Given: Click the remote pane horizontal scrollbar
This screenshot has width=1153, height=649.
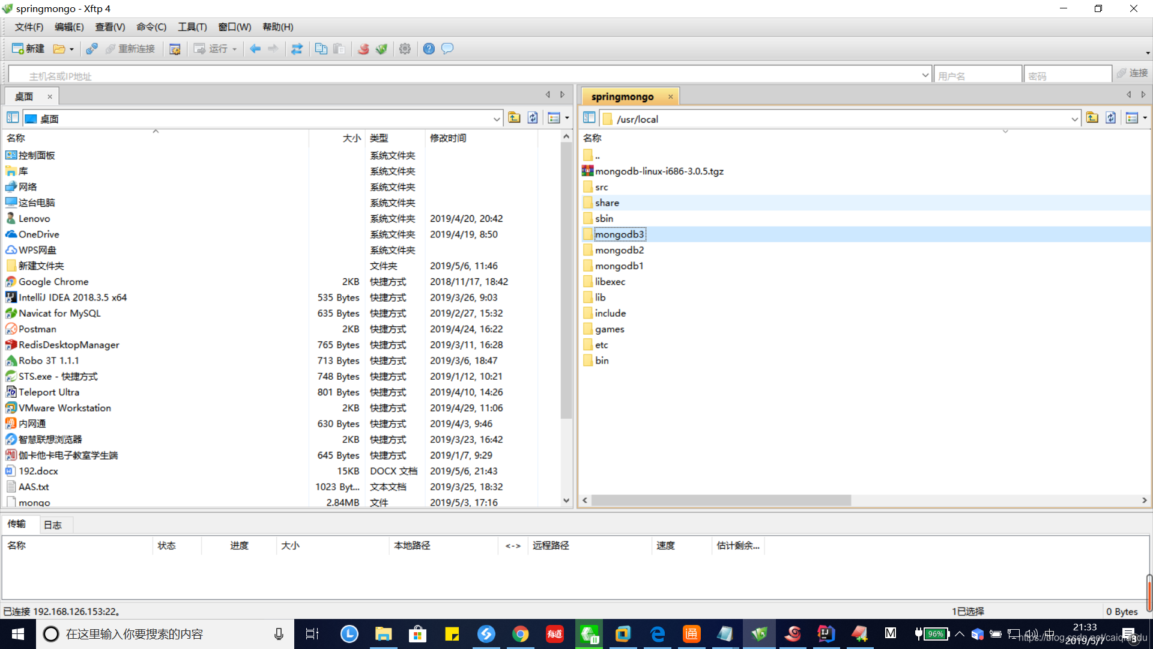Looking at the screenshot, I should (721, 500).
